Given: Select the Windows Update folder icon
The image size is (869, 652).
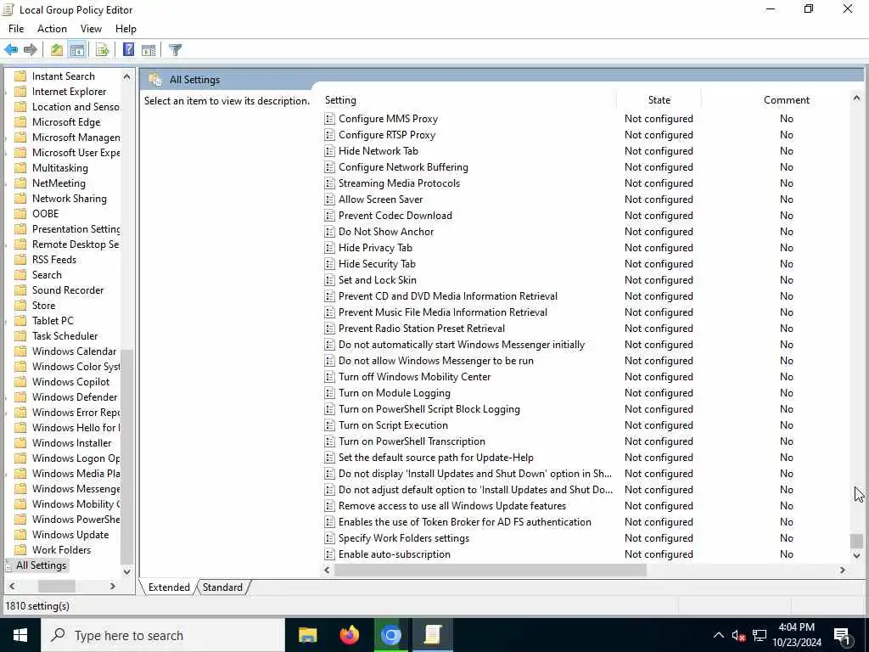Looking at the screenshot, I should coord(20,535).
